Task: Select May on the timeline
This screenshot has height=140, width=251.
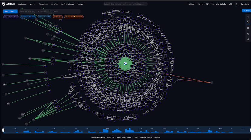Action: 220,129
